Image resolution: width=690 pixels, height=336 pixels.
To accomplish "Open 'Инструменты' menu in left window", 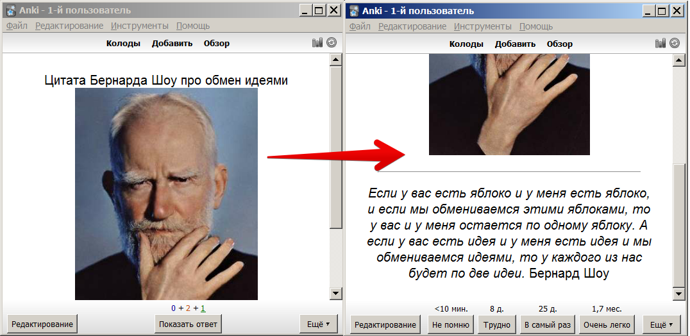I will (139, 26).
